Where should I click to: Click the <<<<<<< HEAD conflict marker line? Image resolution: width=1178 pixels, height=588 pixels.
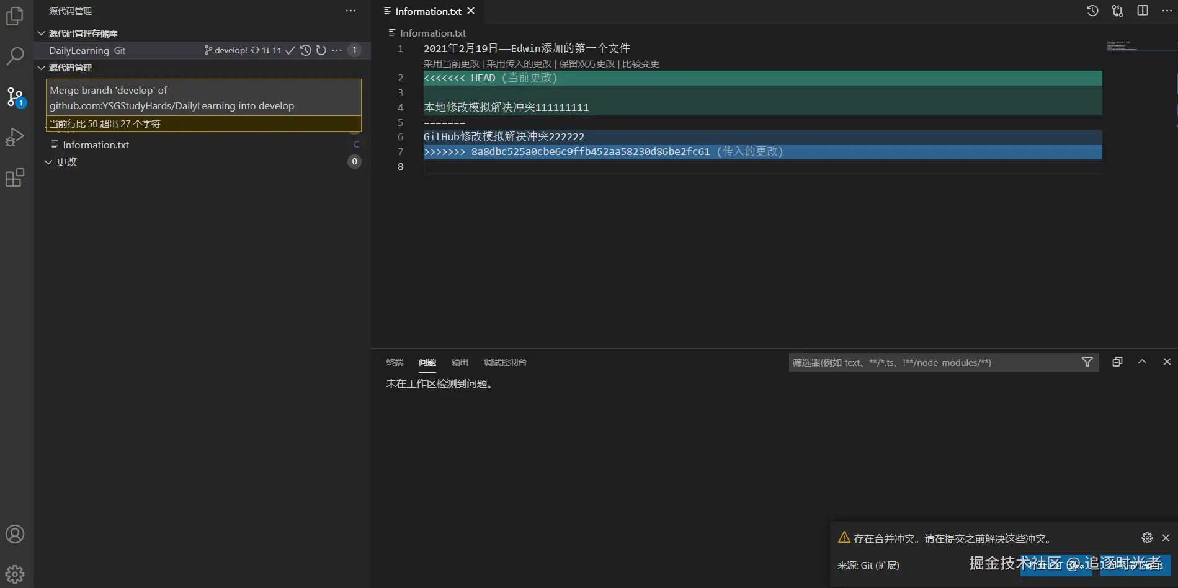pos(762,78)
